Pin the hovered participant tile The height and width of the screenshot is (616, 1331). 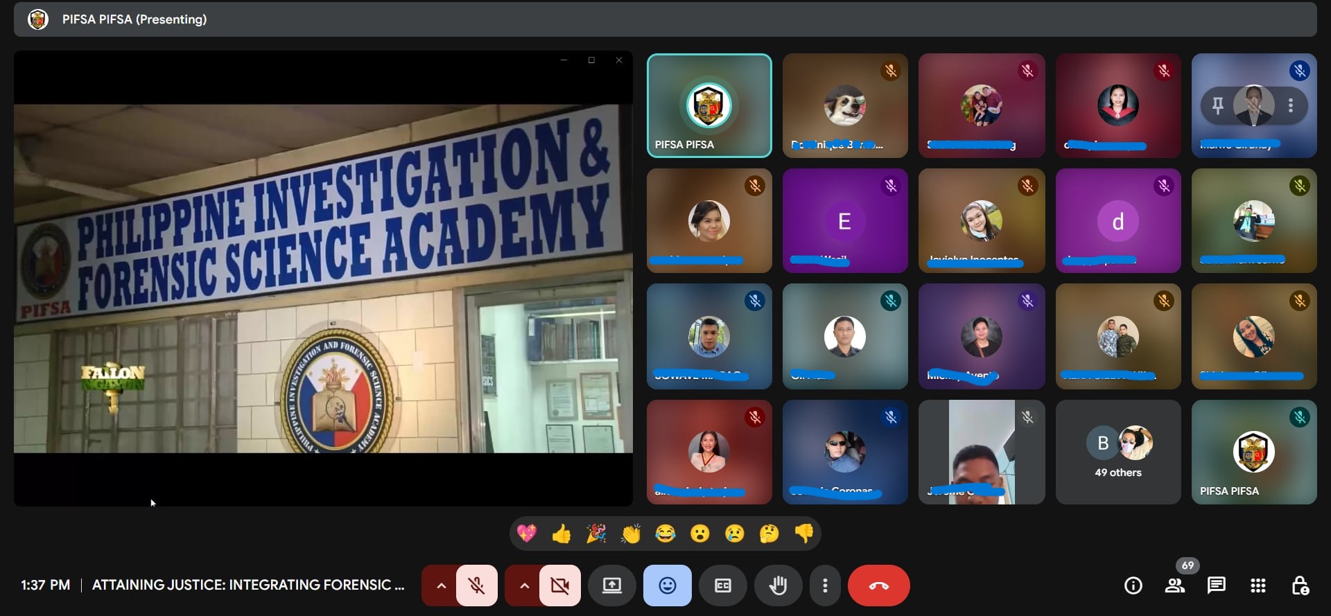click(x=1217, y=105)
